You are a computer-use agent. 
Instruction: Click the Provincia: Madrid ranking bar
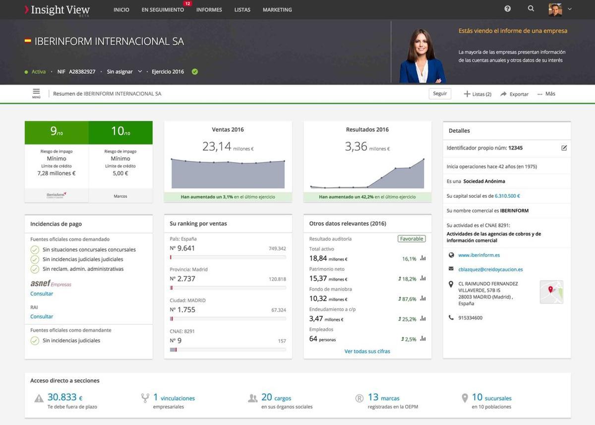[228, 288]
